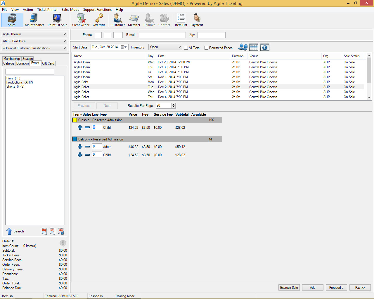Click the E-mail input field
This screenshot has width=374, height=299.
click(162, 35)
